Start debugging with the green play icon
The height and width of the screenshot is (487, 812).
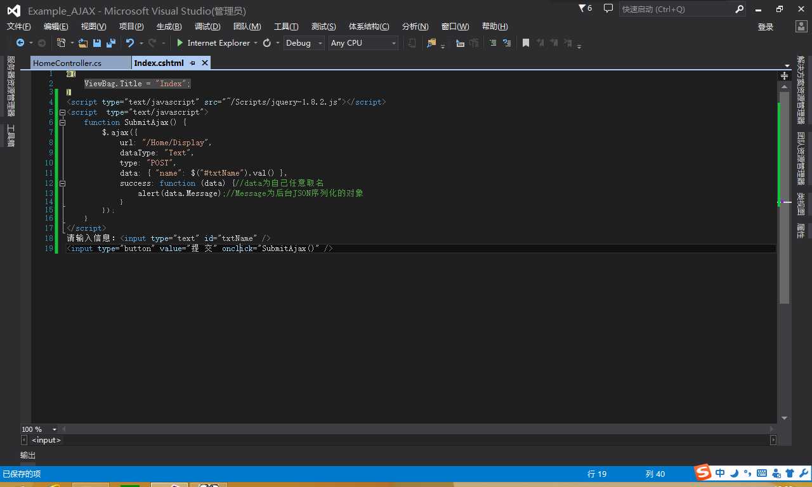(180, 42)
